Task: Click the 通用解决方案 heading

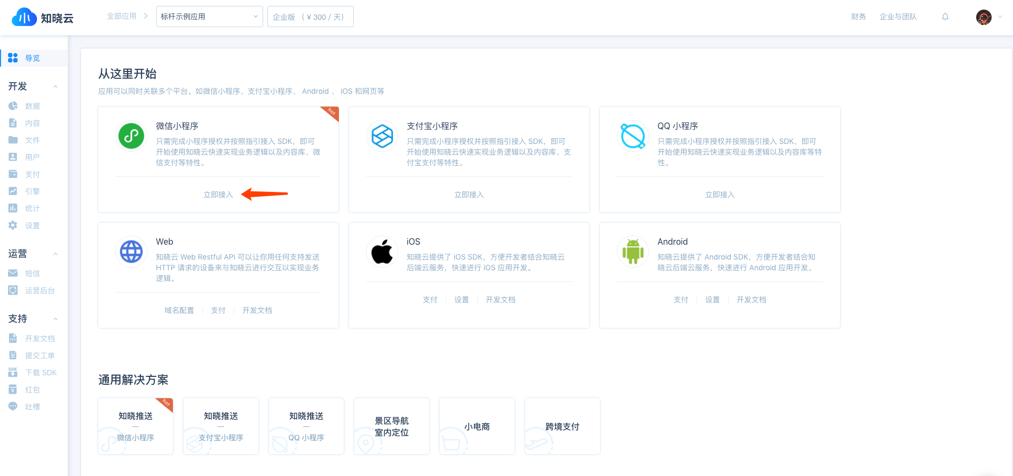Action: point(133,380)
